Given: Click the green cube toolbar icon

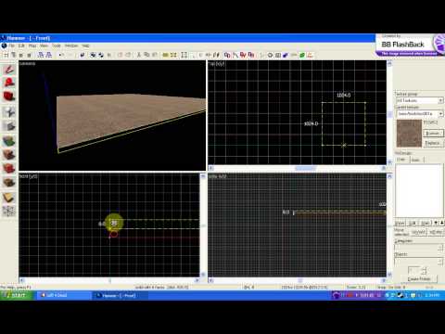Looking at the screenshot, I should pyautogui.click(x=302, y=55).
